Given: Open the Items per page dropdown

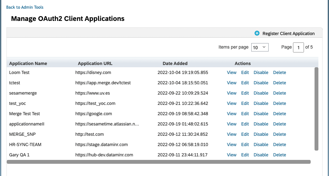Looking at the screenshot, I should pos(260,47).
